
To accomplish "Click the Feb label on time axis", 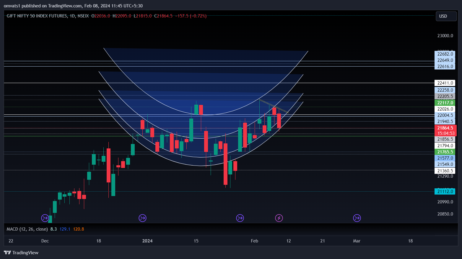I will (254, 241).
